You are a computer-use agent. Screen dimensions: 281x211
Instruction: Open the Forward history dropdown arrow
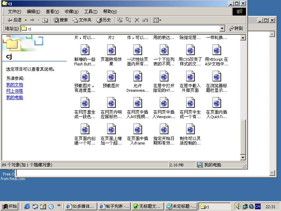(x=39, y=20)
